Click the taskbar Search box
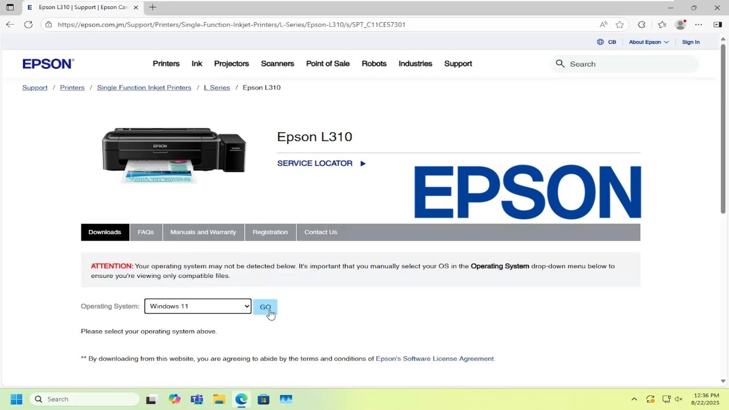 pos(84,399)
